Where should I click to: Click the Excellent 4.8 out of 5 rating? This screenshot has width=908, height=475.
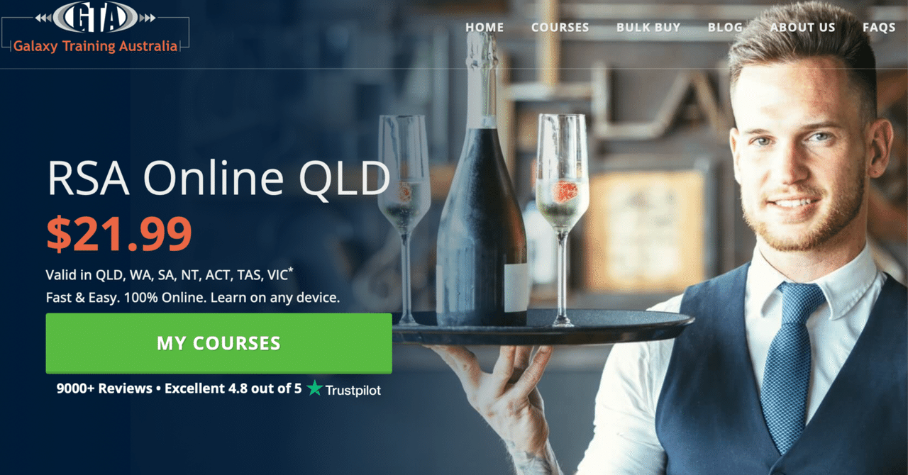pos(233,389)
